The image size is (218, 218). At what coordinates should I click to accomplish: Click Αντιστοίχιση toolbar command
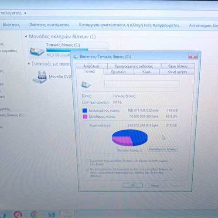pyautogui.click(x=203, y=26)
